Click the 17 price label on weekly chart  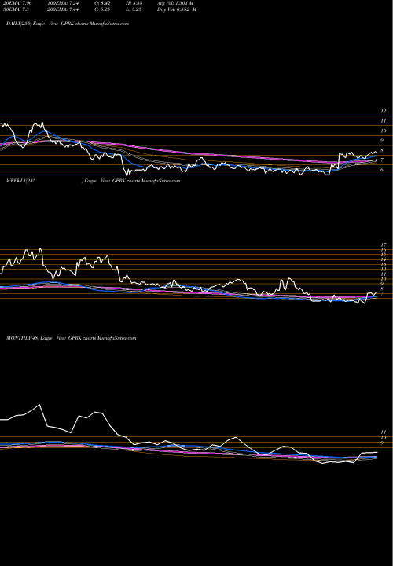384,244
